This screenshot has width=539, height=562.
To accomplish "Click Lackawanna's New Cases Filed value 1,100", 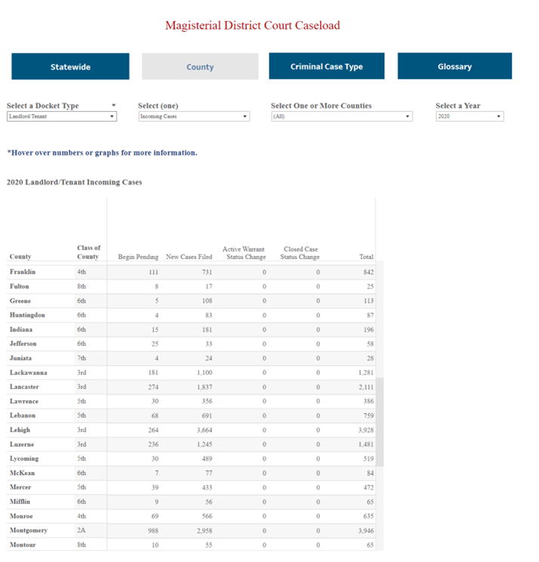I will [205, 372].
